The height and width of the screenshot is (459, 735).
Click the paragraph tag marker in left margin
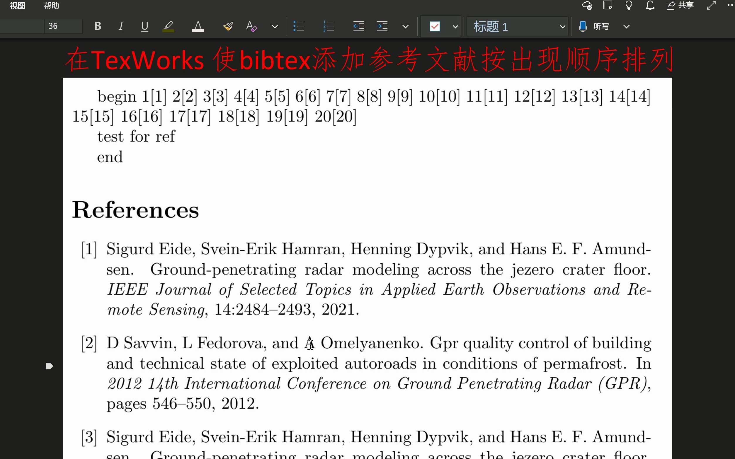[49, 366]
